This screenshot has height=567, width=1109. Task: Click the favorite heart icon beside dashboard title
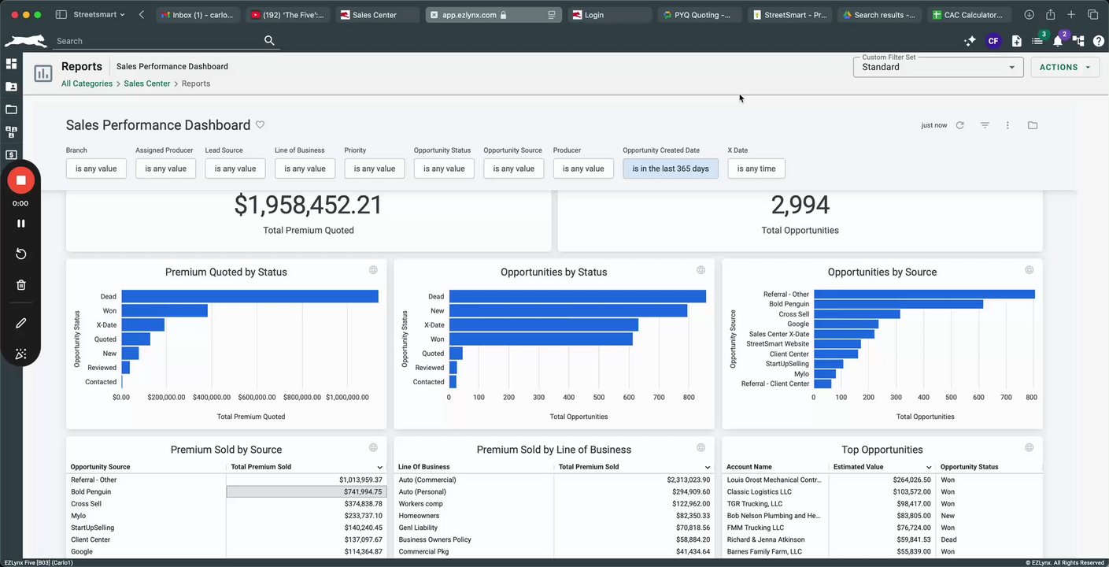260,125
